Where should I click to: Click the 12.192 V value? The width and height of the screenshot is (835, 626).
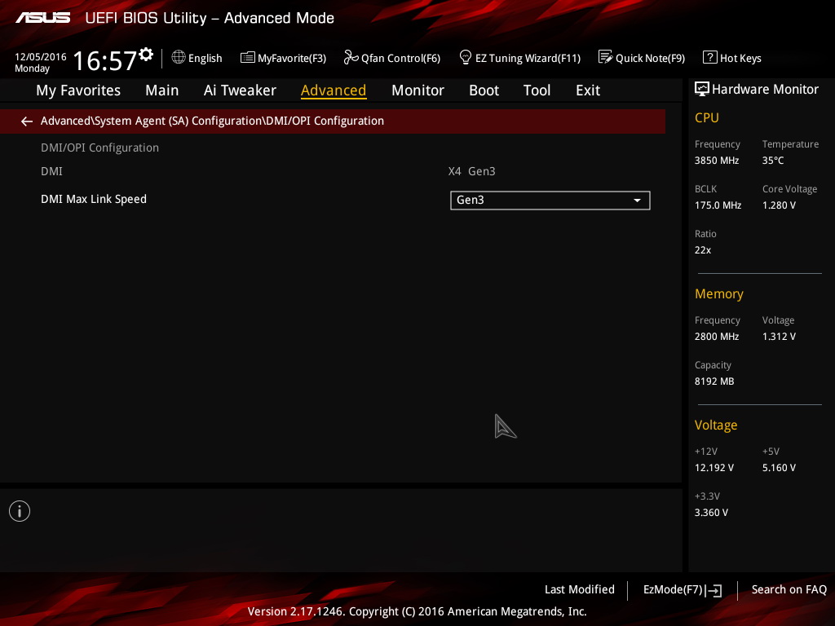[714, 467]
